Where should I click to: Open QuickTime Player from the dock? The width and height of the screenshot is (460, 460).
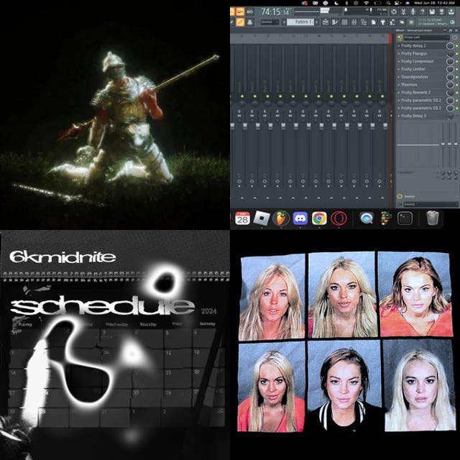367,218
